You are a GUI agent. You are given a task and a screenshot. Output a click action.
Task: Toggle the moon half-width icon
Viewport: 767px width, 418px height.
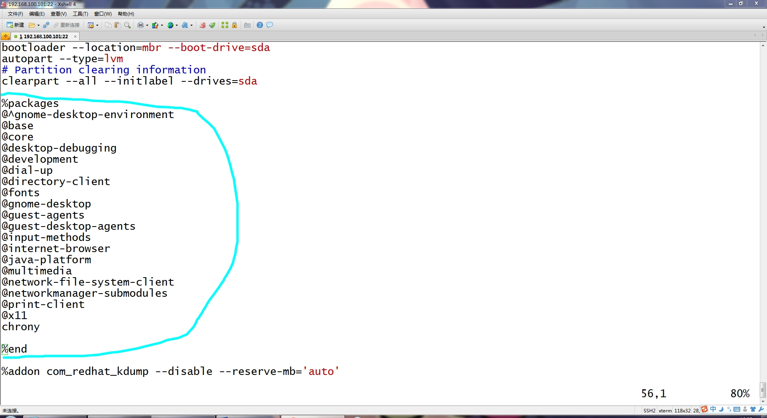(x=721, y=409)
